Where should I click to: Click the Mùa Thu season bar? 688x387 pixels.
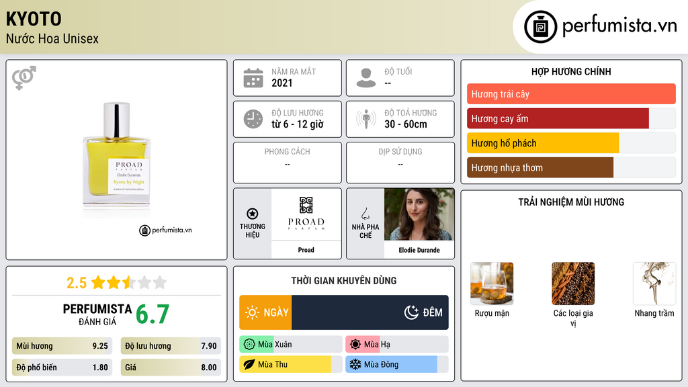pos(291,365)
